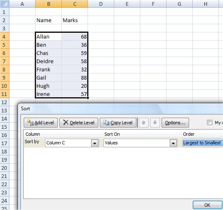Click the Marks header cell
The height and width of the screenshot is (210, 223).
coord(75,20)
